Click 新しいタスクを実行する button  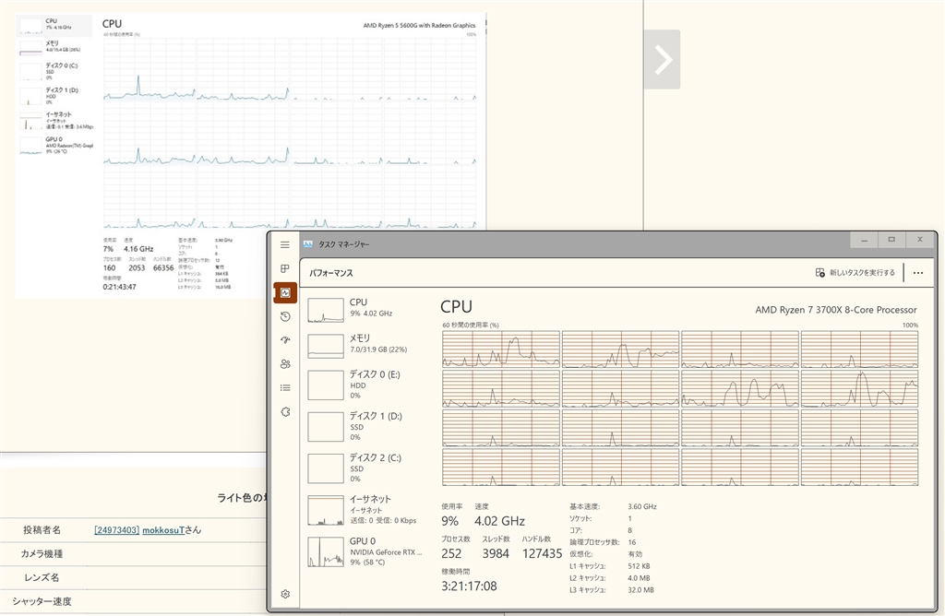[855, 273]
